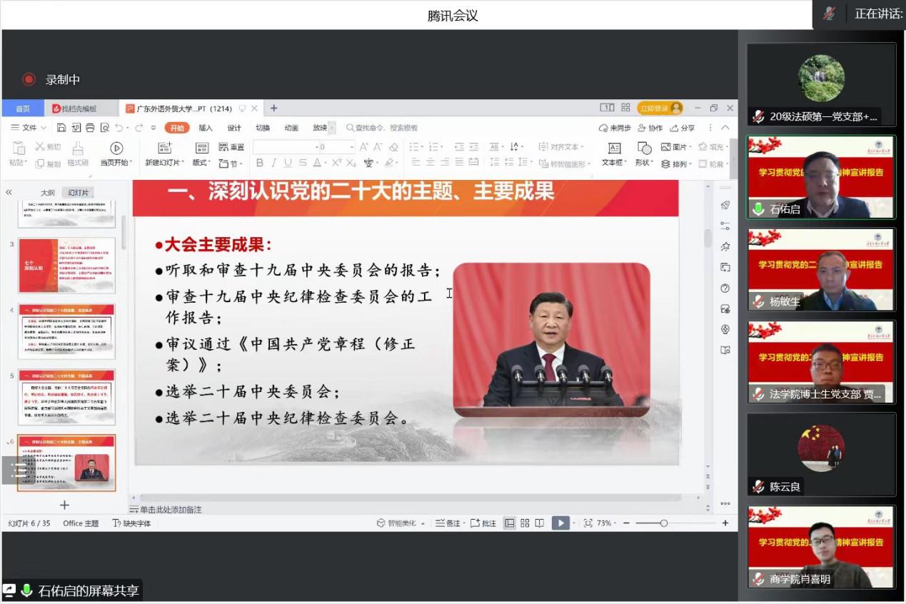Click the 当页开始 slideshow play icon
This screenshot has width=906, height=604.
pos(116,148)
